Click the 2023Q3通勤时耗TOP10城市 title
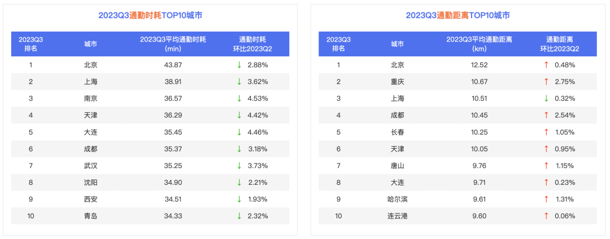Image resolution: width=610 pixels, height=239 pixels. click(x=150, y=15)
